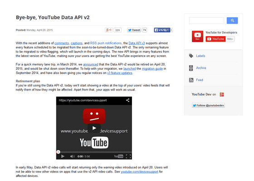254x181 pixels.
Task: Open the 'announced' link
Action: coord(91,64)
